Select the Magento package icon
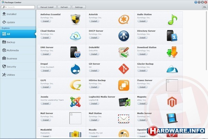This screenshot has height=139, width=208. 172,101
